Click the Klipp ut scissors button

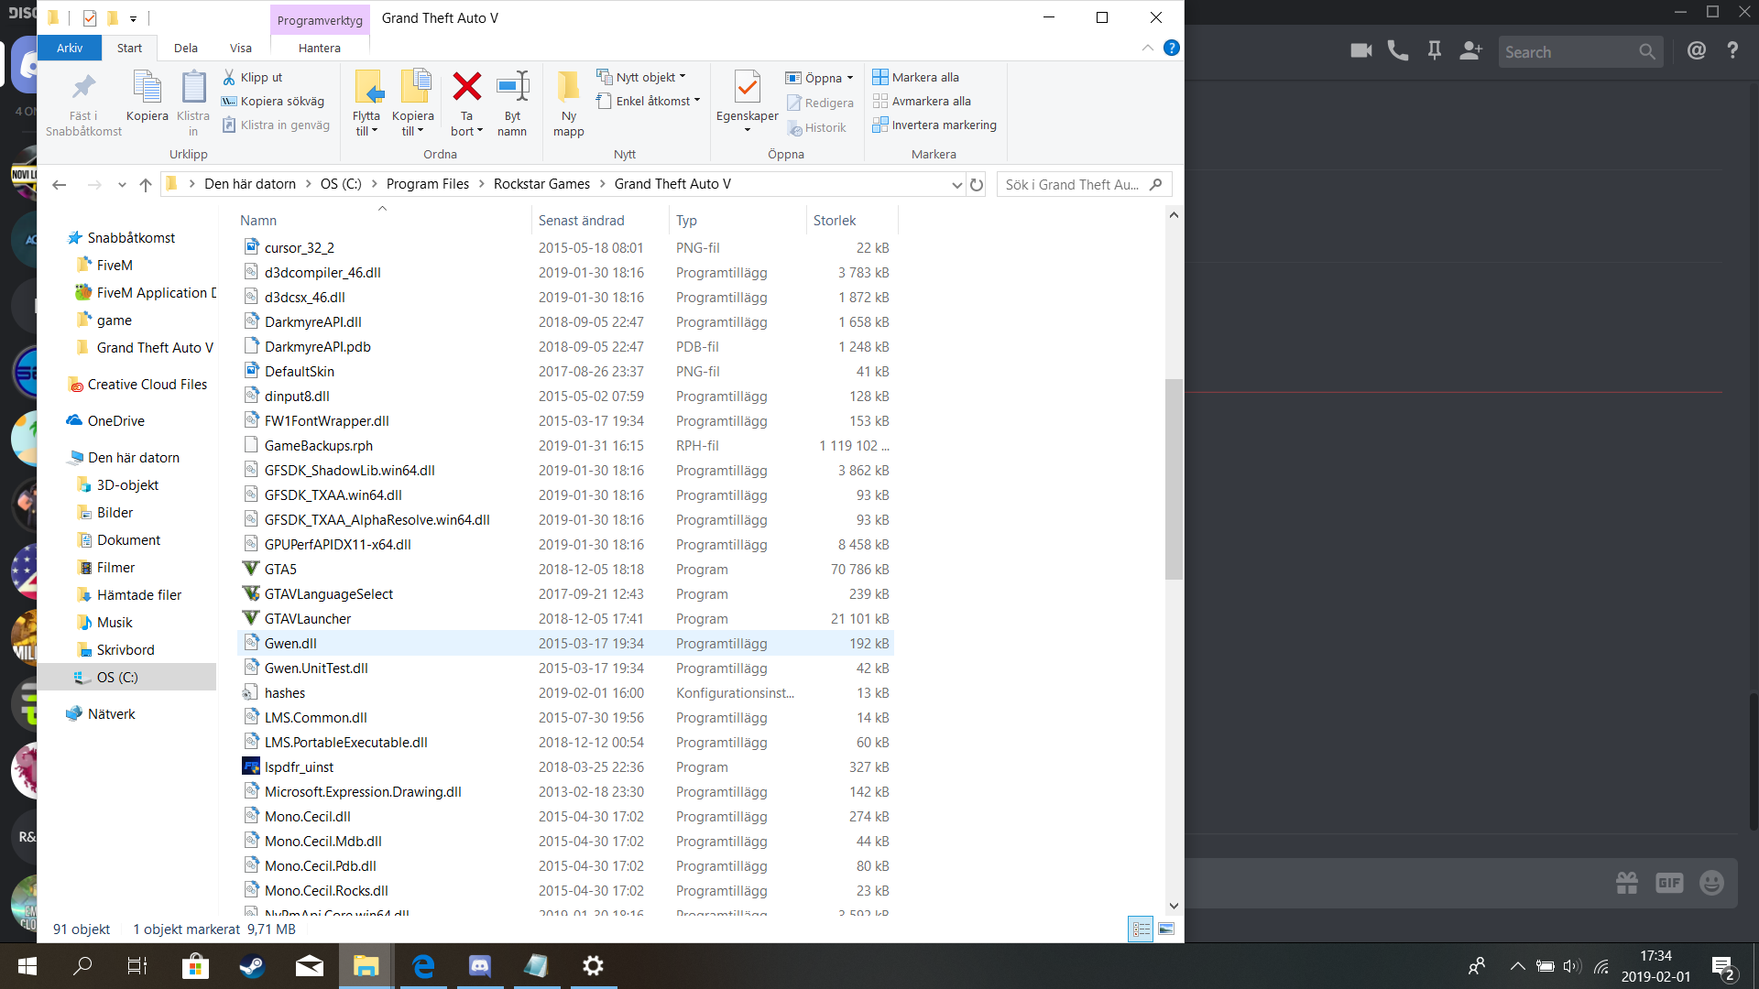coord(253,78)
